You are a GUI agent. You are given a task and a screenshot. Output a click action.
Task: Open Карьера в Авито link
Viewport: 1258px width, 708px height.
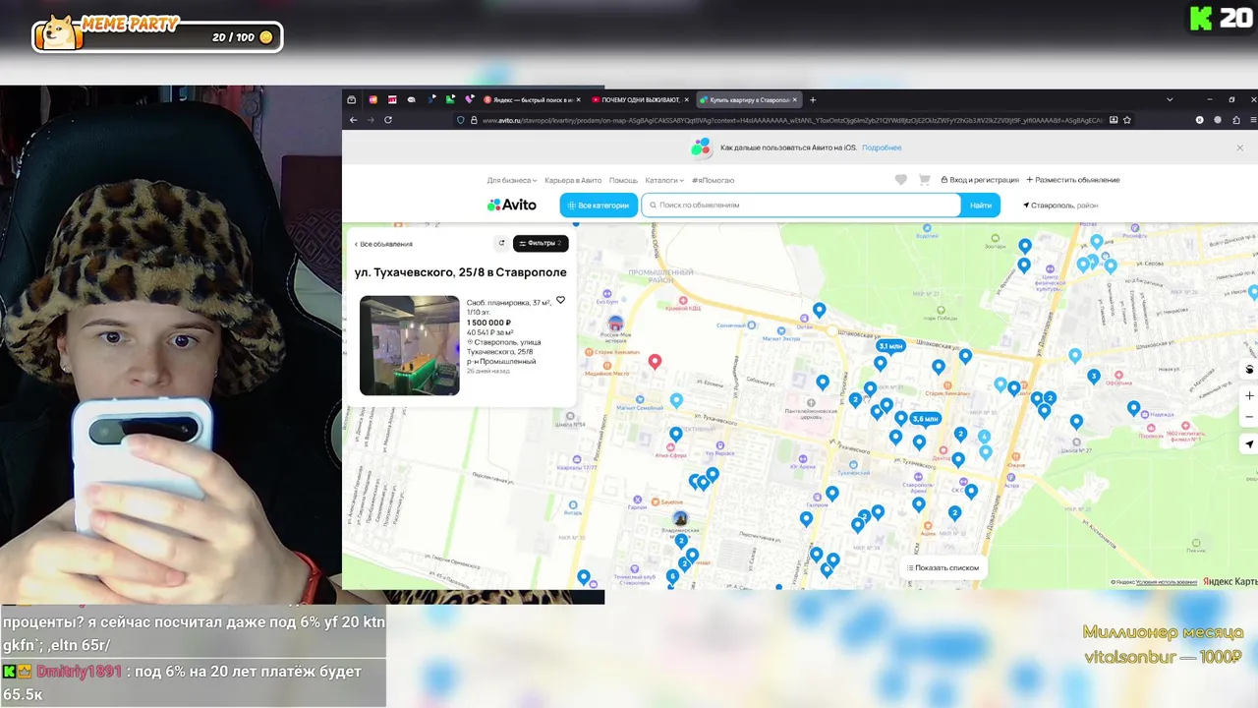[x=573, y=180]
